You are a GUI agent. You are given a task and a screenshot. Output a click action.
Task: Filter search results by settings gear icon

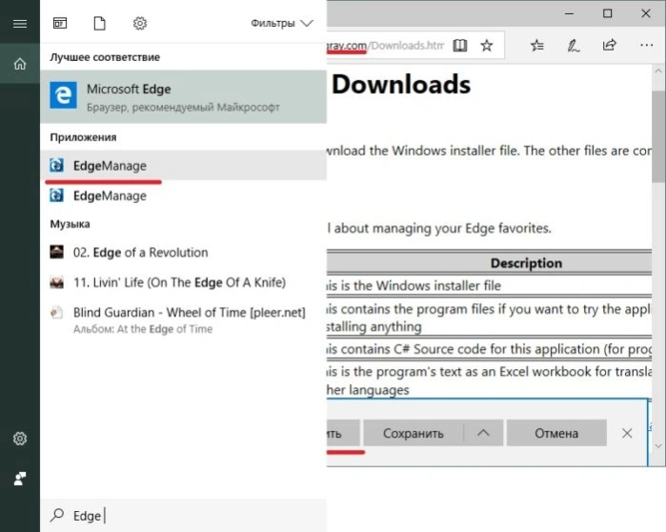(x=140, y=23)
